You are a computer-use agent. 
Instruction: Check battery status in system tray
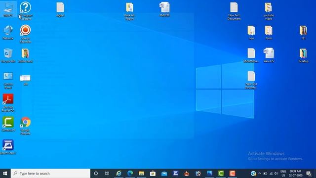[x=265, y=174]
